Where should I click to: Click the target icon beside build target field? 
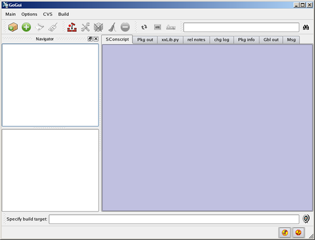coord(306,219)
